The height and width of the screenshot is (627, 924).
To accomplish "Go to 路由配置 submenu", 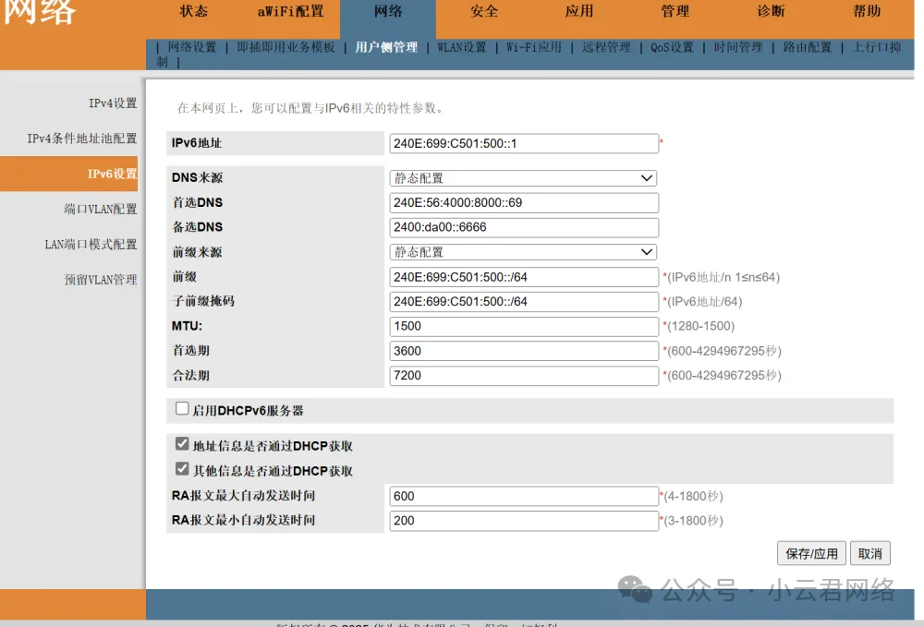I will pyautogui.click(x=808, y=47).
